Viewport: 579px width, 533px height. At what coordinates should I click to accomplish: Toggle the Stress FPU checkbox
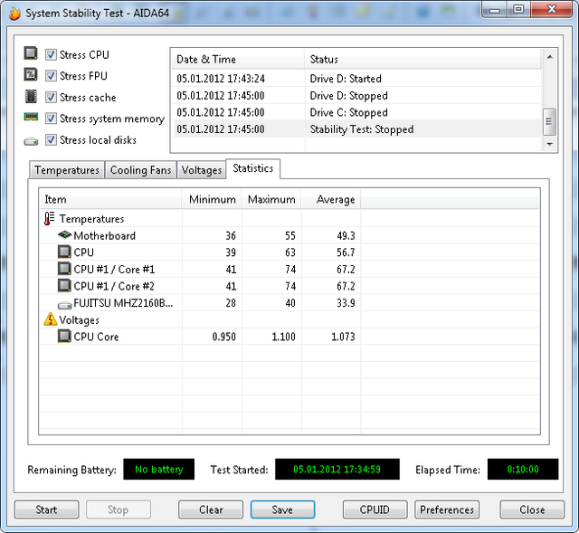pos(52,76)
